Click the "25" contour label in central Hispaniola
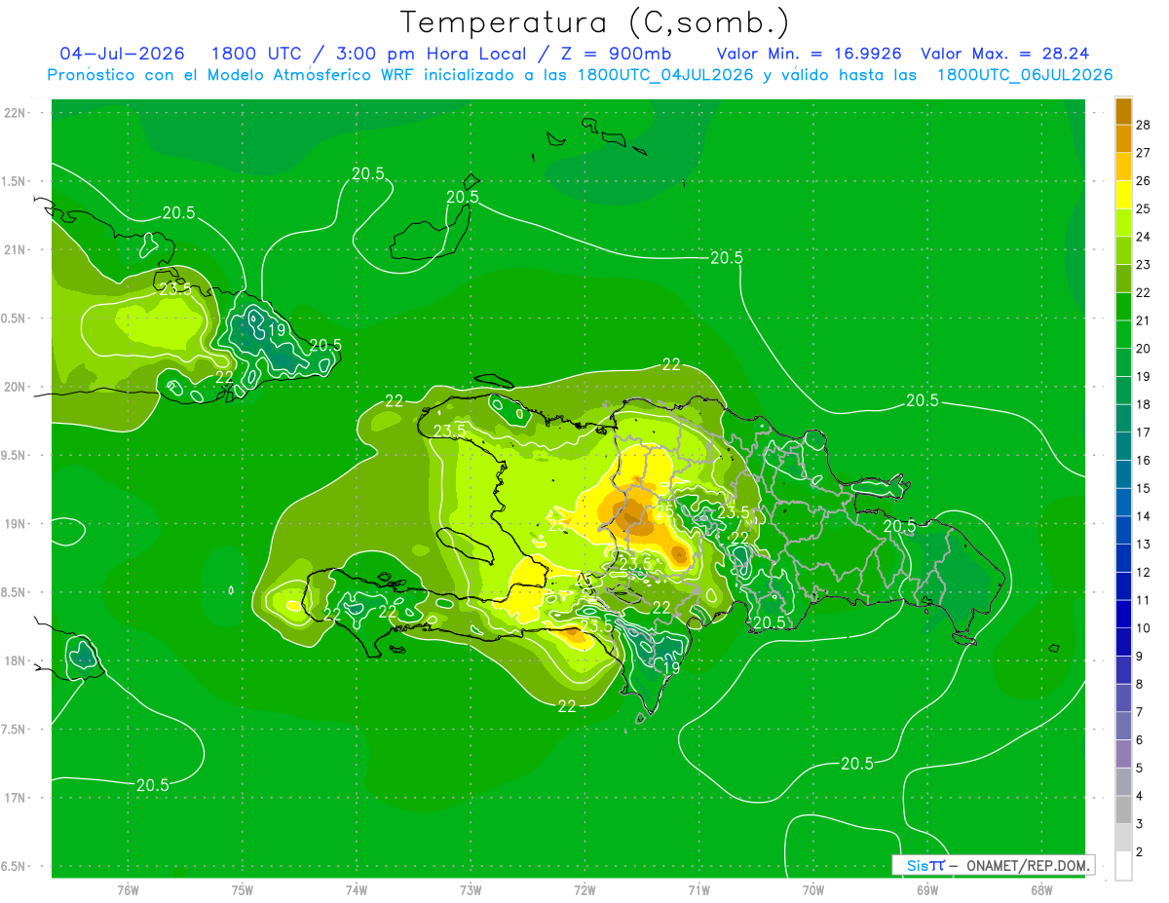This screenshot has height=903, width=1169. pos(664,511)
